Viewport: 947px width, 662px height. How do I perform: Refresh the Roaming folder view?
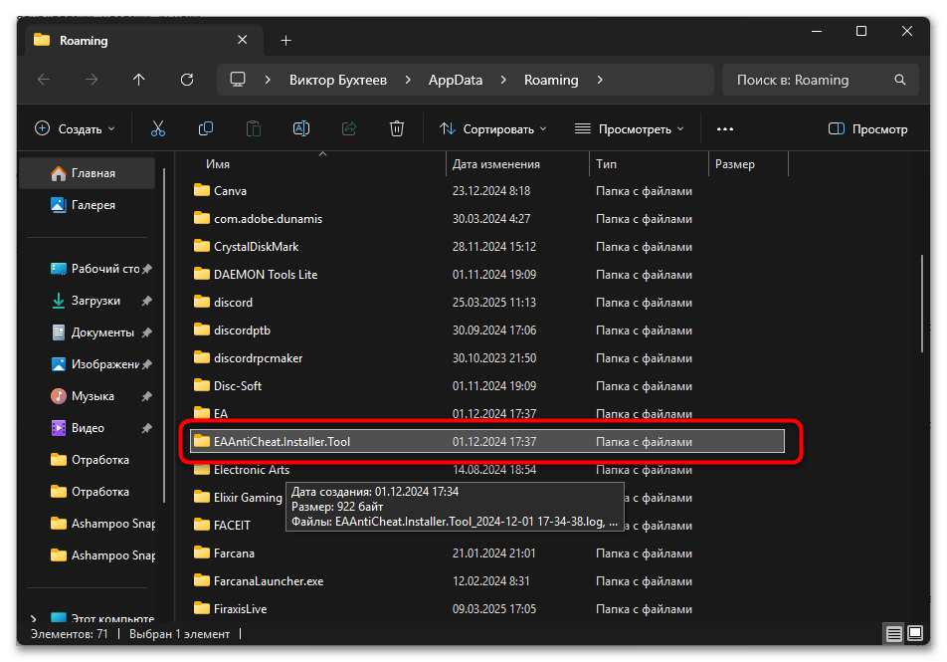(x=187, y=80)
